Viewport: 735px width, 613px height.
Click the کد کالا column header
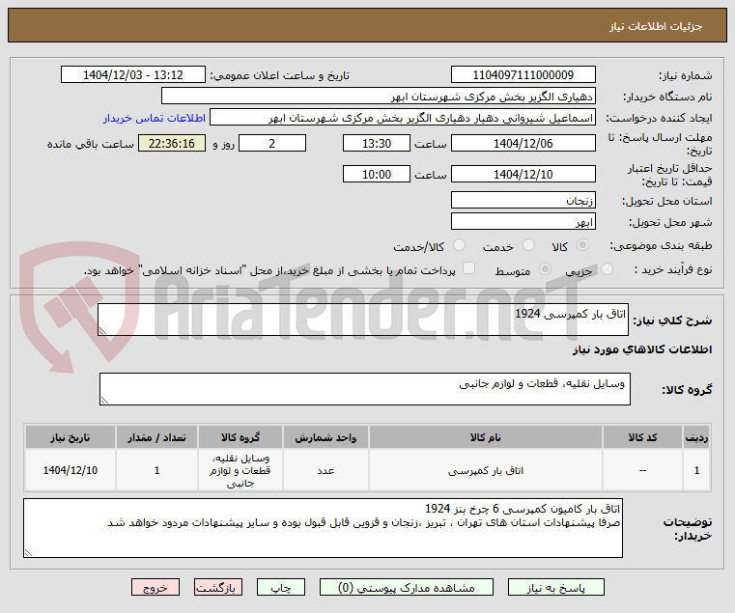click(642, 437)
